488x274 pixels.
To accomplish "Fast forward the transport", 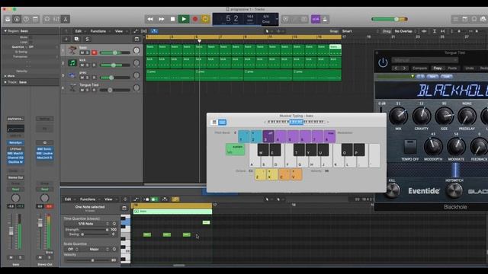I will click(161, 19).
